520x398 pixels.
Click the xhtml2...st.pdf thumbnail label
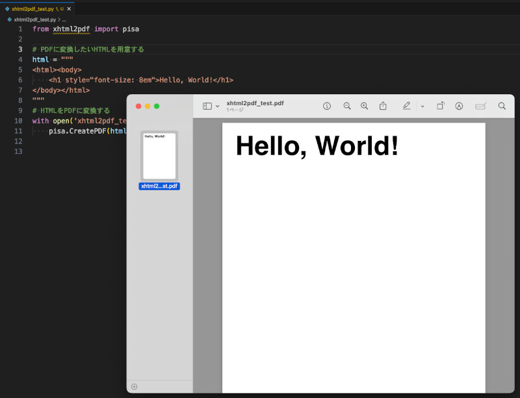point(159,186)
